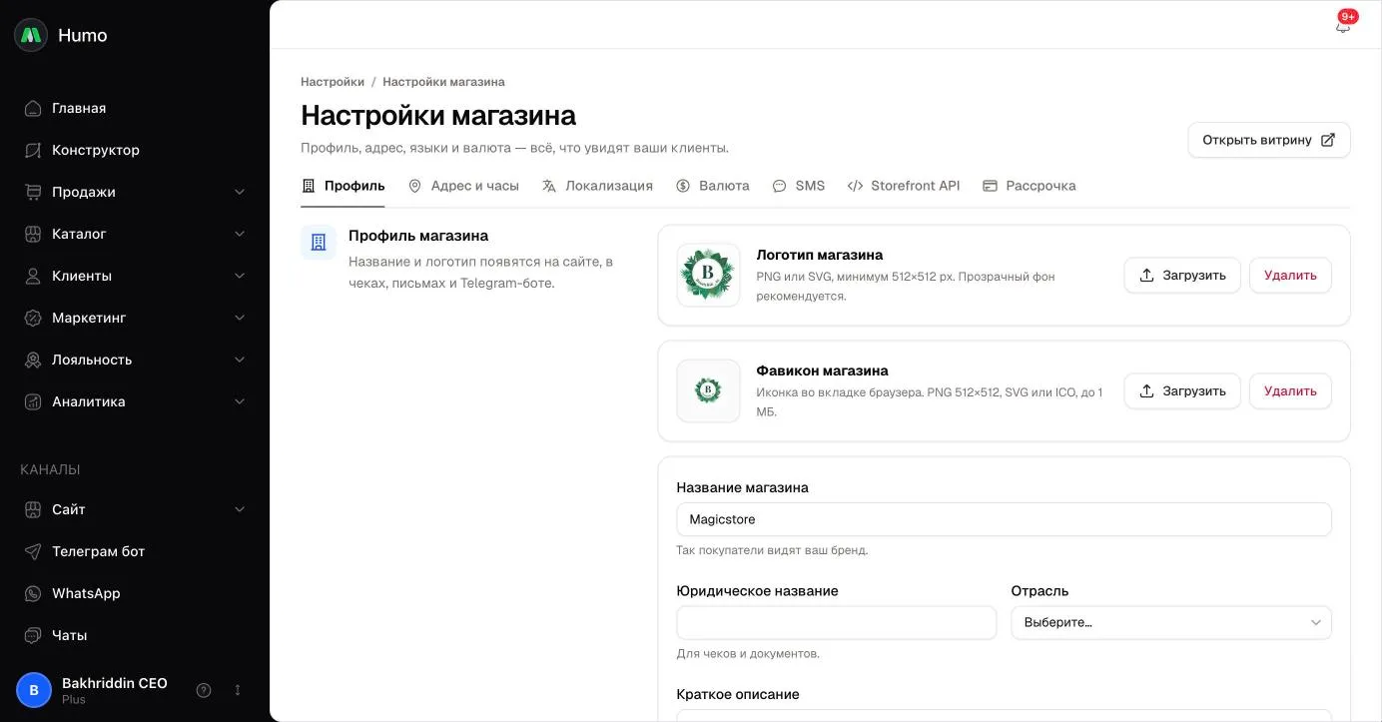
Task: Open Чаты in the sidebar
Action: pyautogui.click(x=135, y=635)
